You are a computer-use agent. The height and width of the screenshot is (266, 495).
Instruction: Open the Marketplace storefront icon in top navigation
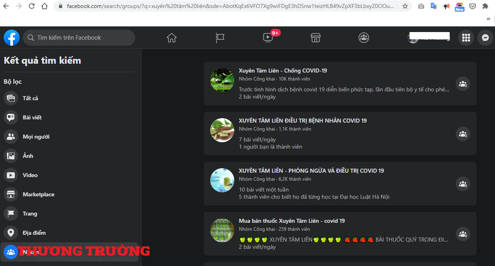(316, 38)
